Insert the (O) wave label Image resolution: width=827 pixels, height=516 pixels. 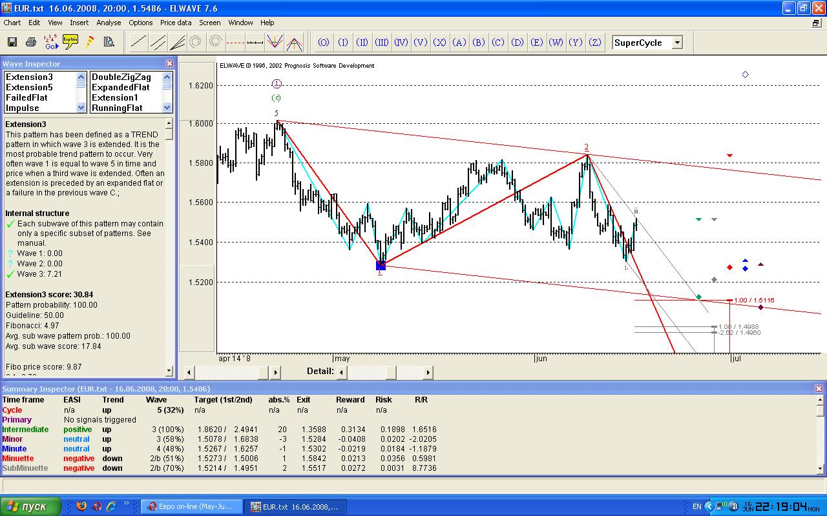(x=323, y=43)
